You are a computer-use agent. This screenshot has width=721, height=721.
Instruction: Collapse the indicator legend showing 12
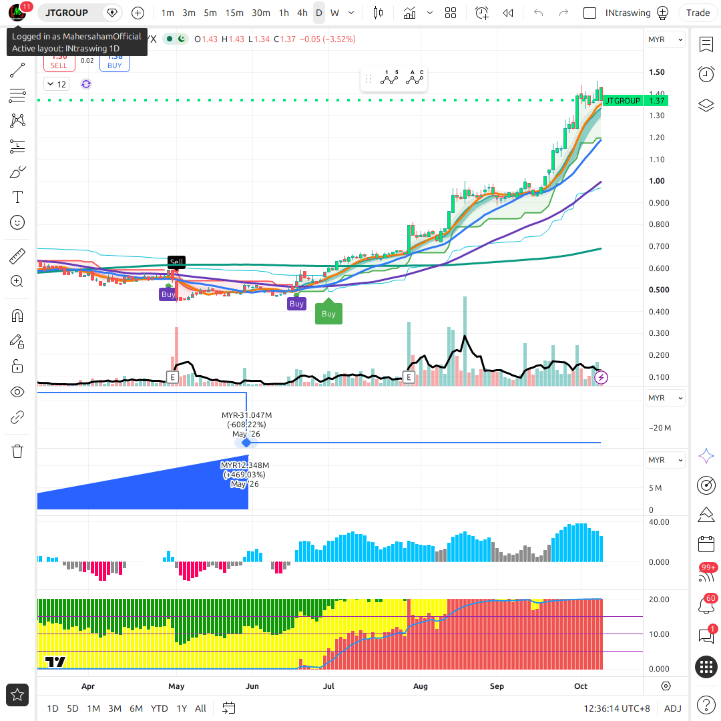57,84
